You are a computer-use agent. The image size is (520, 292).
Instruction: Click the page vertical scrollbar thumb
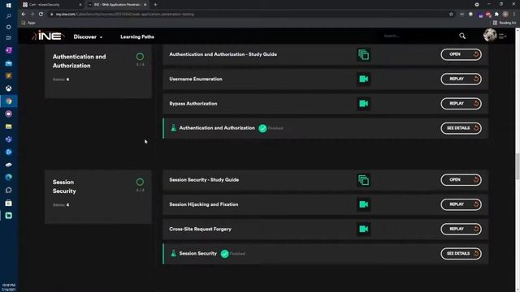[517, 167]
